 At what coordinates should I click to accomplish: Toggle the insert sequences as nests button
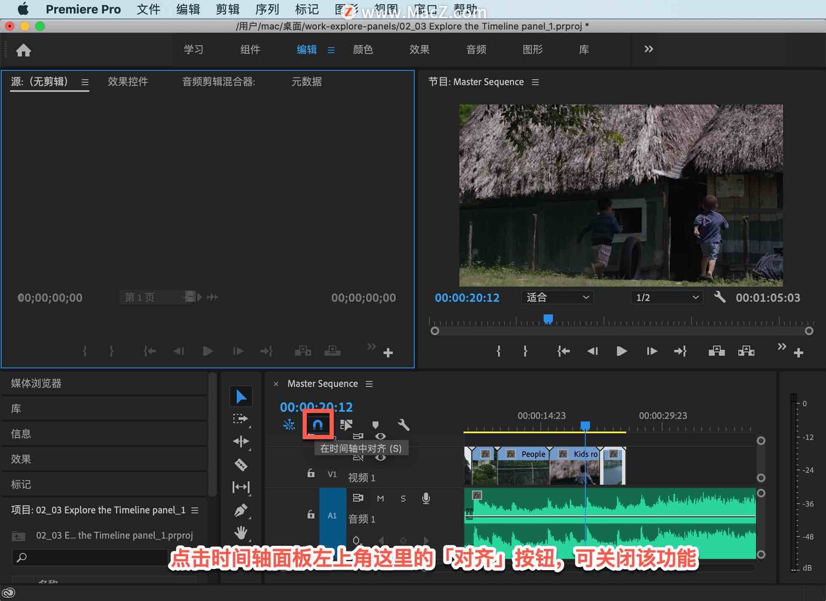(x=289, y=425)
